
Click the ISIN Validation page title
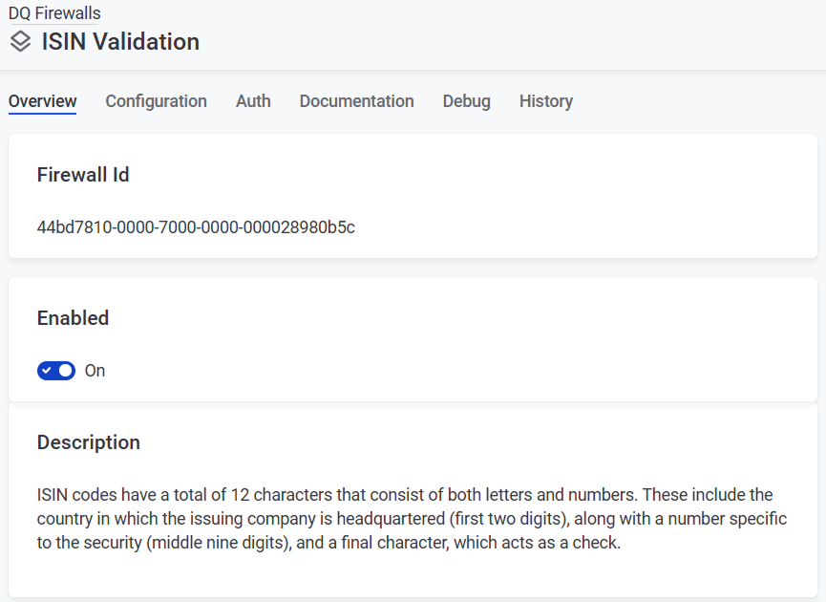click(120, 42)
